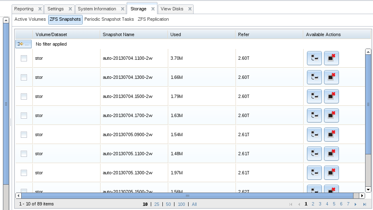Open the Periodic Snapshot Tasks tab
The height and width of the screenshot is (210, 373).
[109, 20]
